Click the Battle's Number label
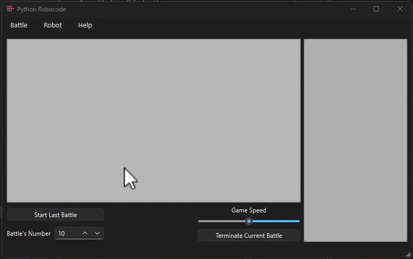Image resolution: width=413 pixels, height=259 pixels. point(28,234)
